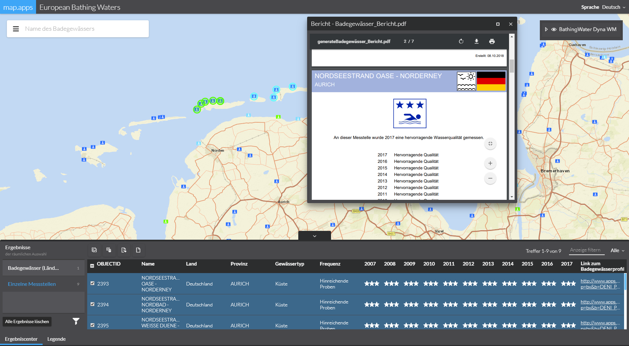Click the PDF page number '2 / 7'
The width and height of the screenshot is (629, 346).
[x=409, y=42]
